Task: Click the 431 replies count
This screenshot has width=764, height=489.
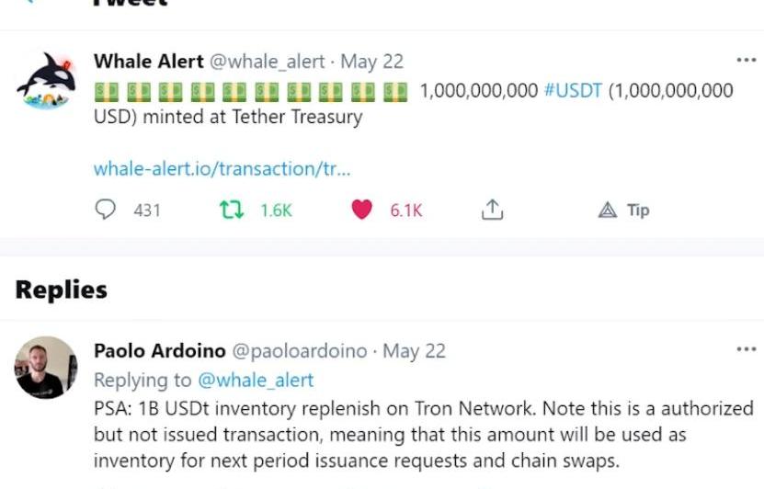Action: coord(147,210)
